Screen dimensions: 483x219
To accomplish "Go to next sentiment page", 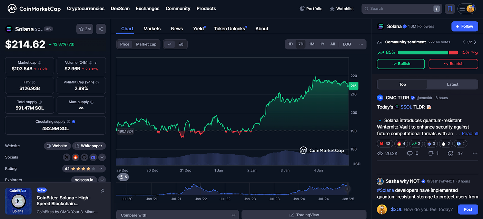I will 475,42.
